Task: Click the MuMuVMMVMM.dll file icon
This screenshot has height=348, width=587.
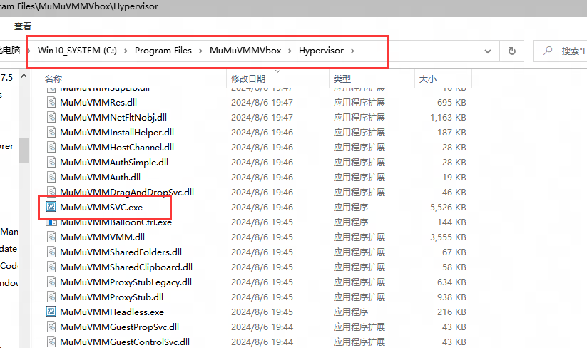Action: (x=51, y=237)
